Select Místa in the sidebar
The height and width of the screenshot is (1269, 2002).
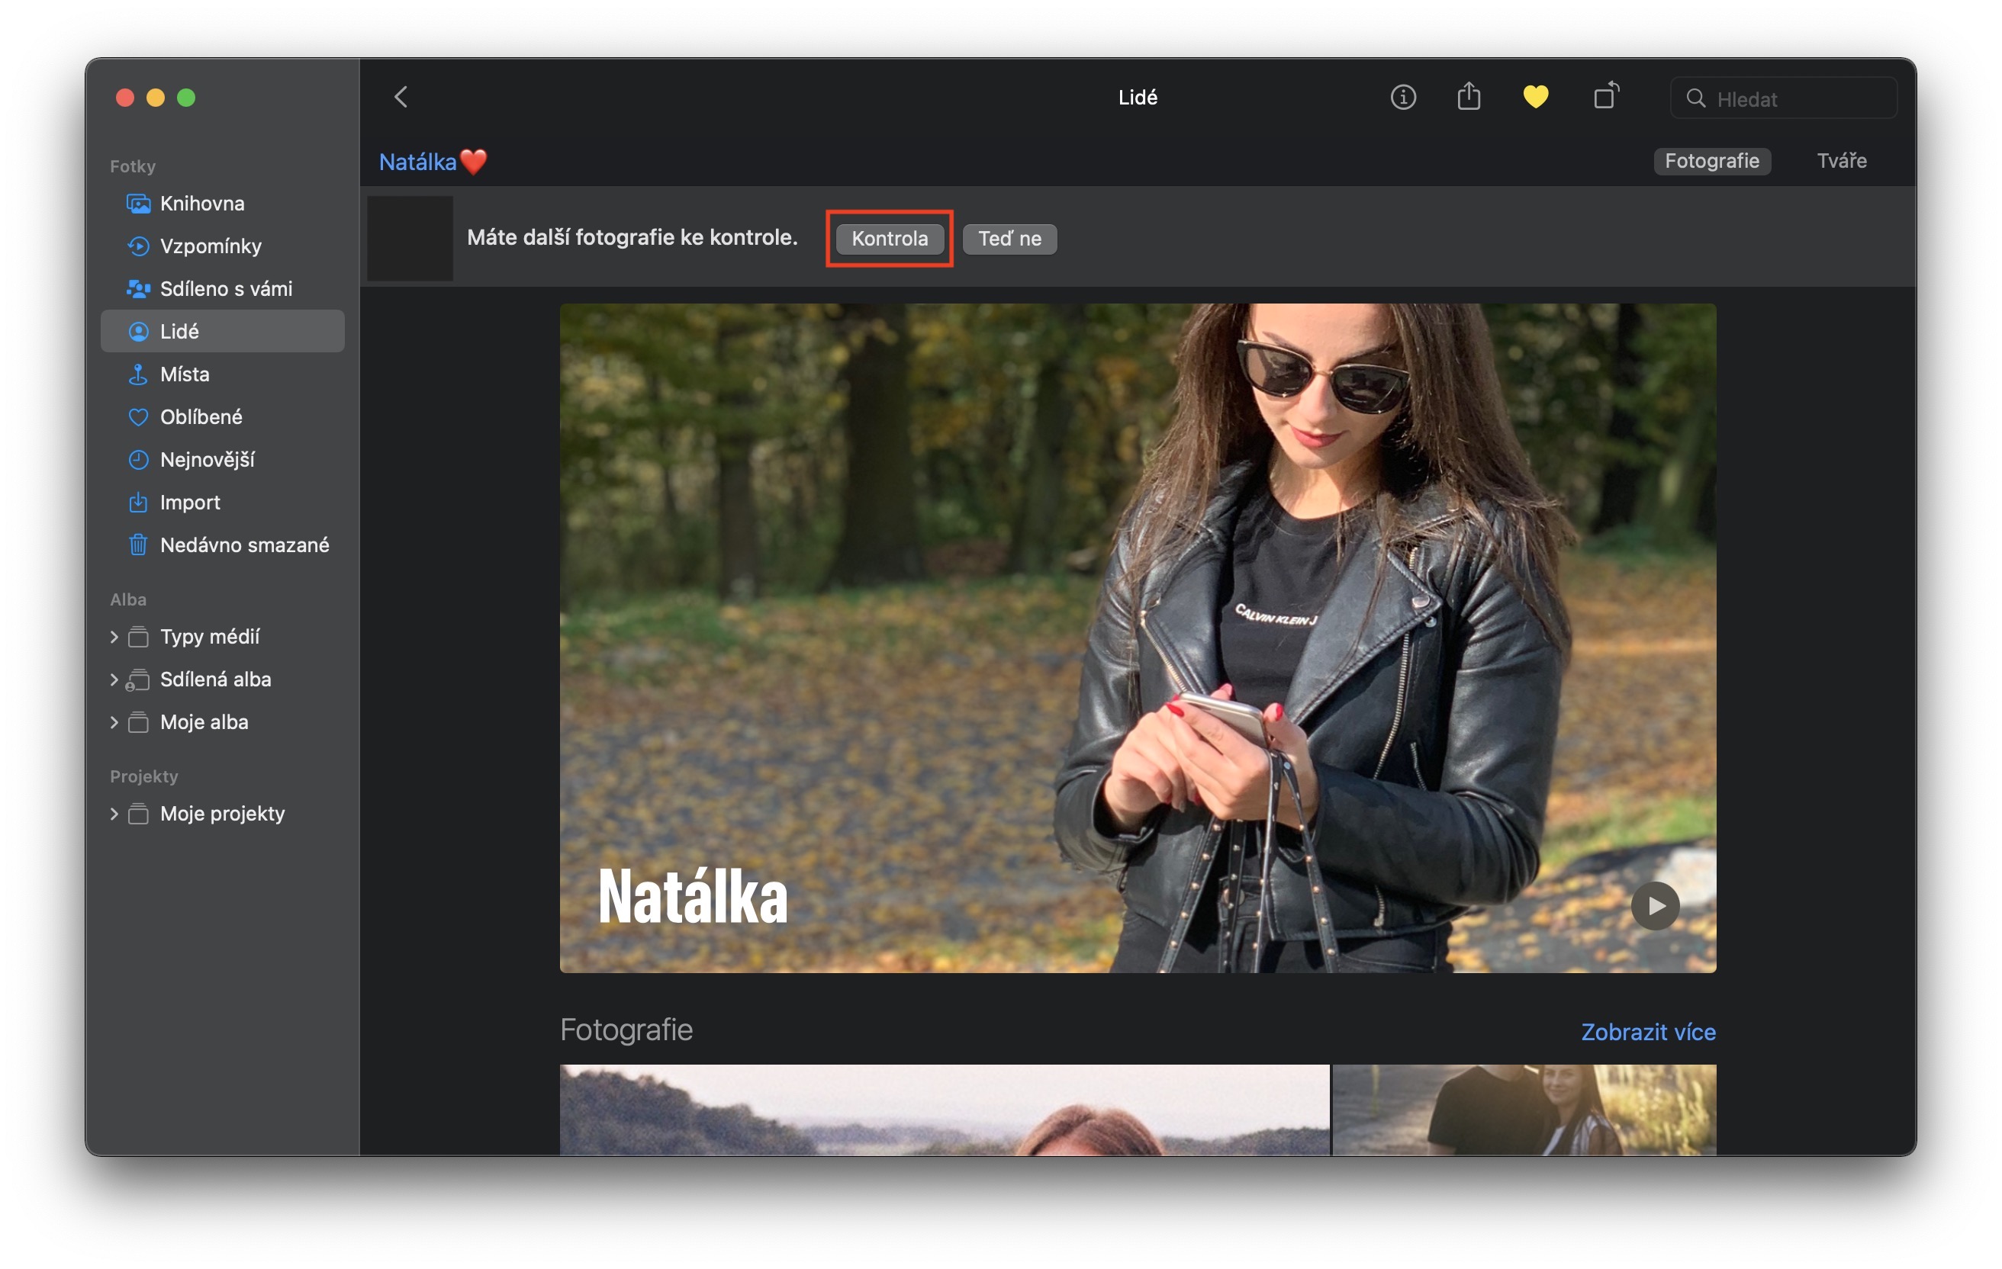tap(185, 374)
